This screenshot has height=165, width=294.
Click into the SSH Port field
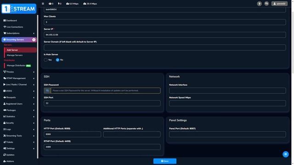[x=102, y=103]
